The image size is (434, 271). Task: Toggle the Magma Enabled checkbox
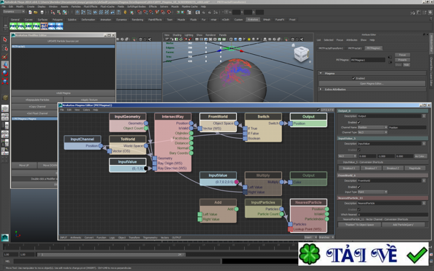(353, 78)
